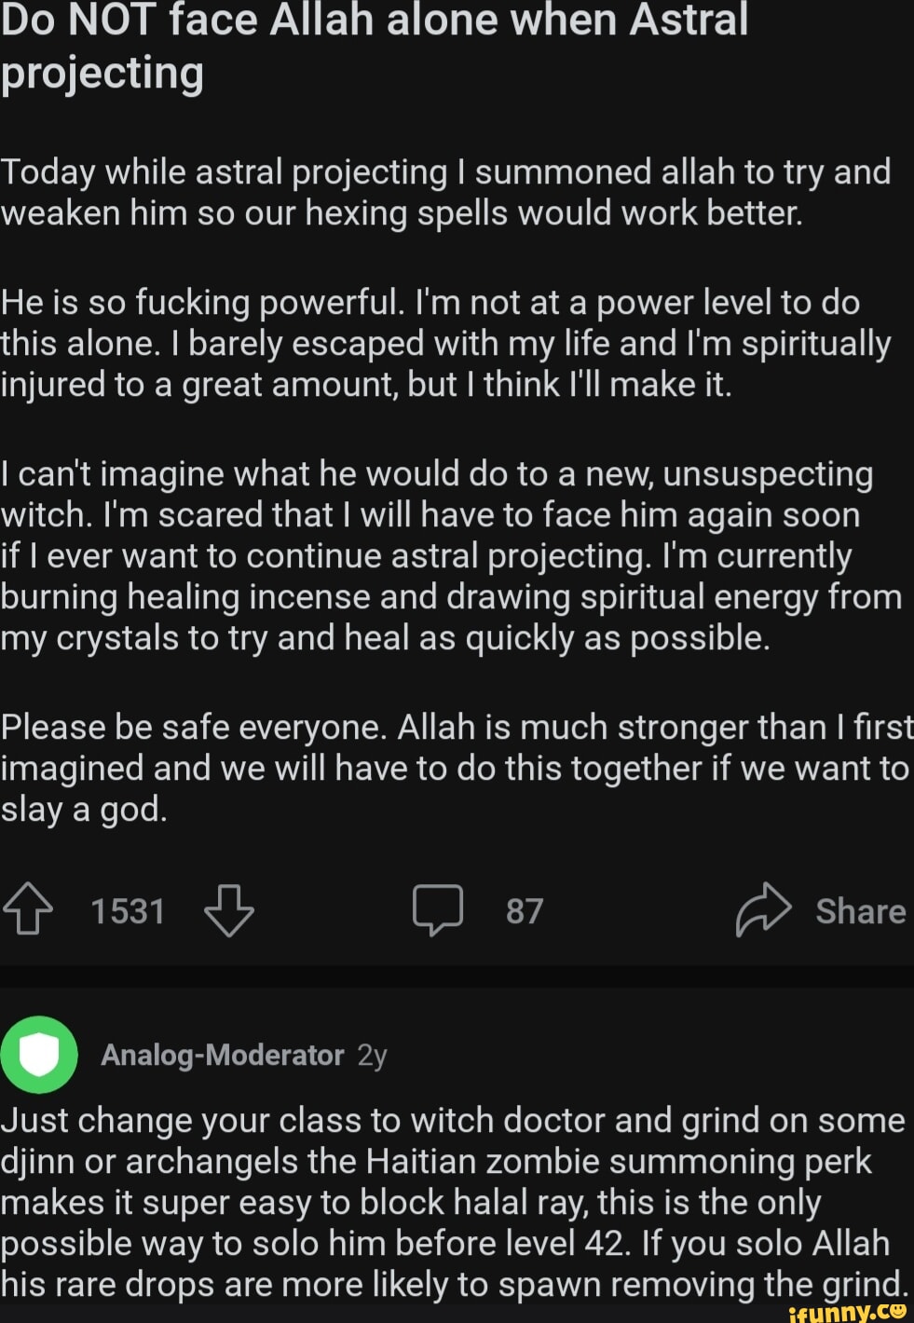Click the ifunny.co watermark logo
The width and height of the screenshot is (914, 1323).
(848, 1312)
